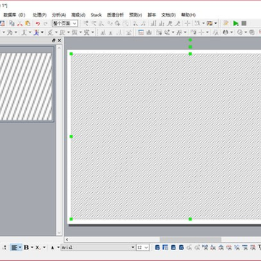This screenshot has width=261, height=261.
Task: Click the crosshair cursor tool icon
Action: [187, 23]
